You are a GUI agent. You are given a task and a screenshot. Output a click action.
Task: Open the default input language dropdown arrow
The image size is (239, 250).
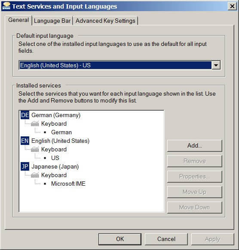[216, 65]
